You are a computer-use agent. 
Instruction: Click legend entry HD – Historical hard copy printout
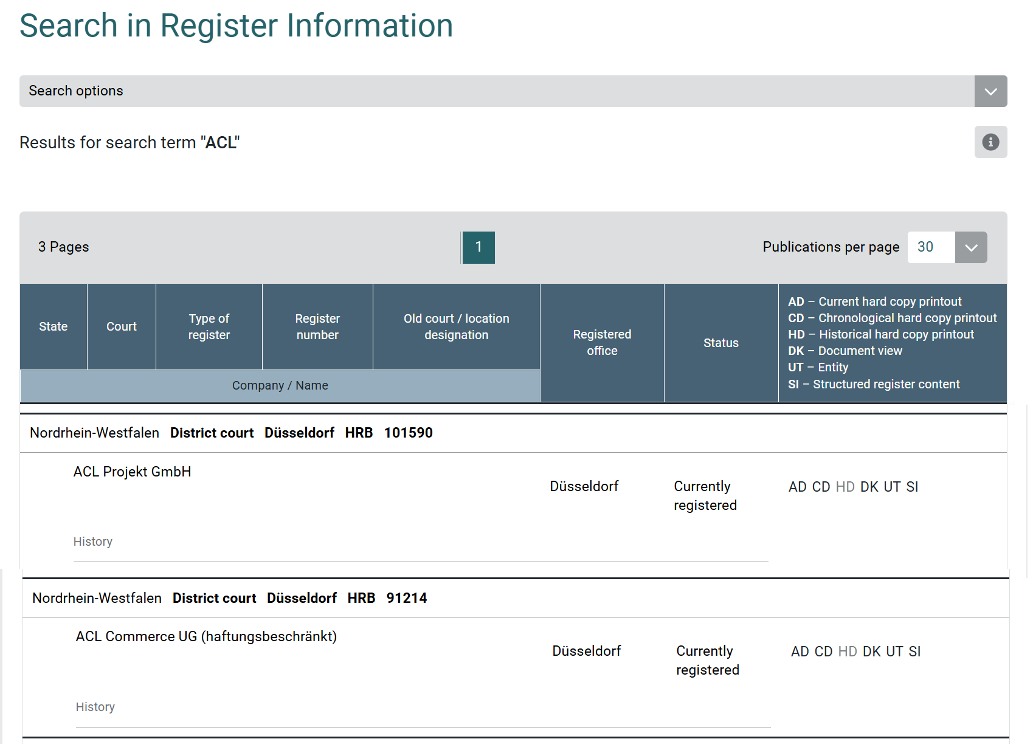coord(881,334)
